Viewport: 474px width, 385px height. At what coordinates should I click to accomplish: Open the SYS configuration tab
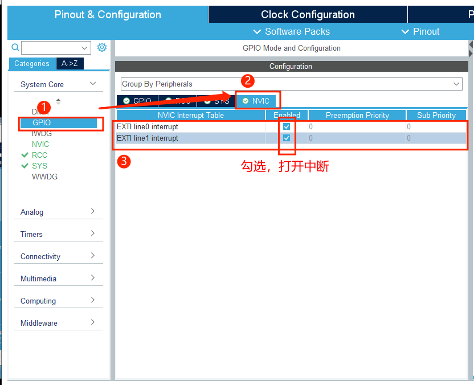click(216, 101)
